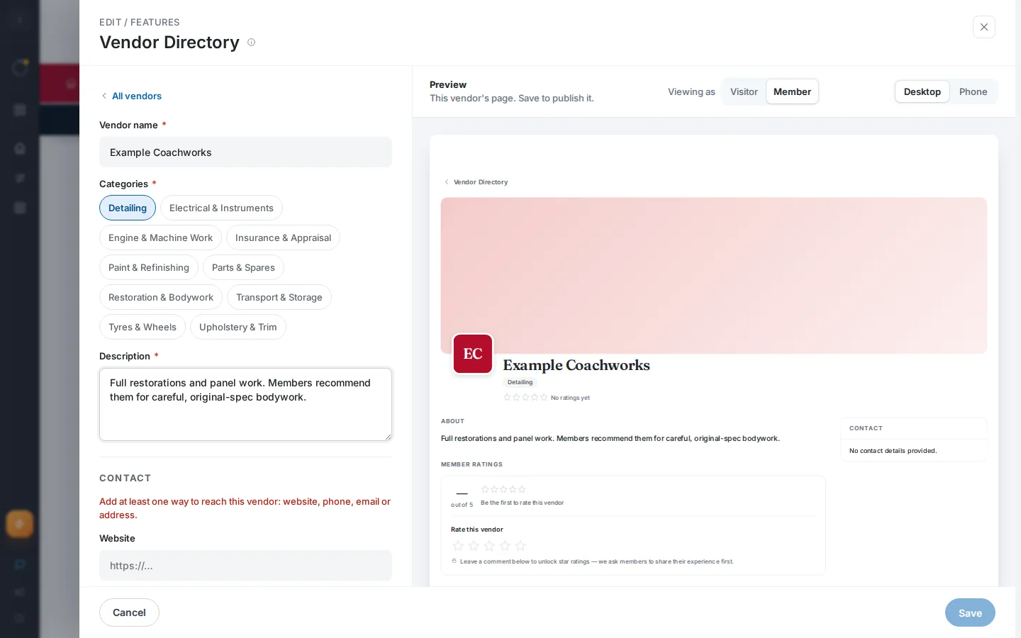Close the Vendor Directory edit dialog
Viewport: 1021px width, 638px height.
tap(983, 27)
